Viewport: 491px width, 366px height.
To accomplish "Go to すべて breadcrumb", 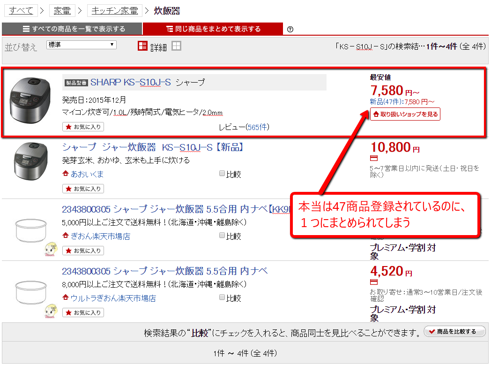I will point(21,11).
